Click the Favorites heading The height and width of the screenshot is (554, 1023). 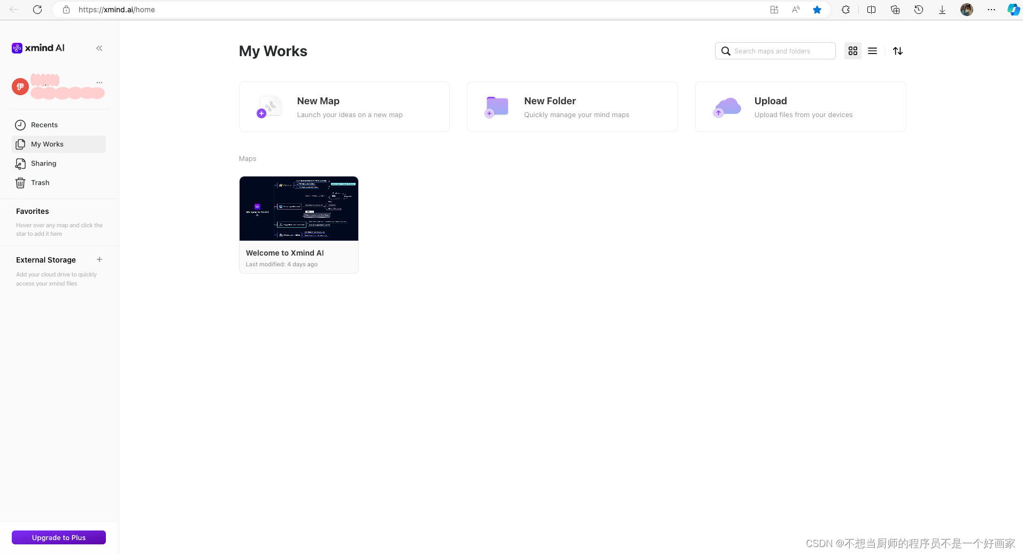click(33, 211)
